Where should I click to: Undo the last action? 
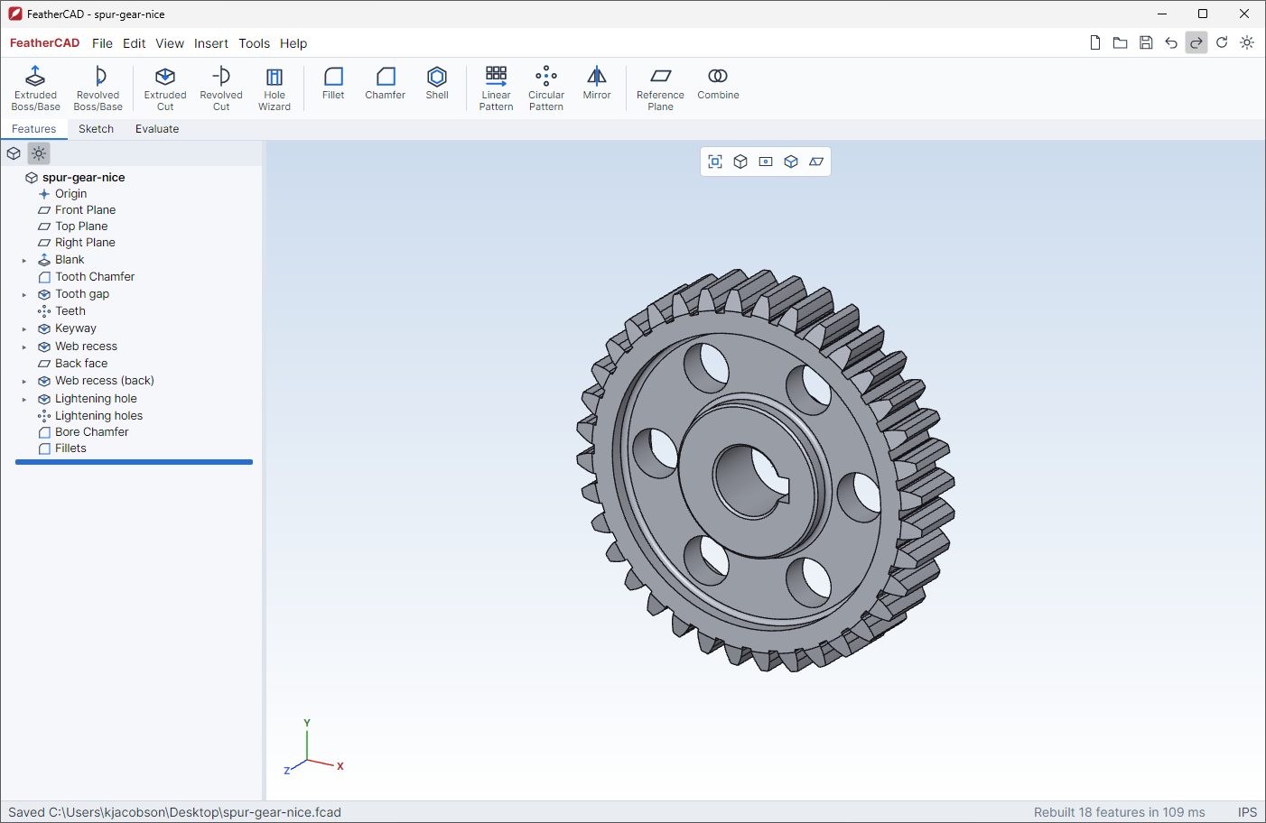pyautogui.click(x=1171, y=42)
